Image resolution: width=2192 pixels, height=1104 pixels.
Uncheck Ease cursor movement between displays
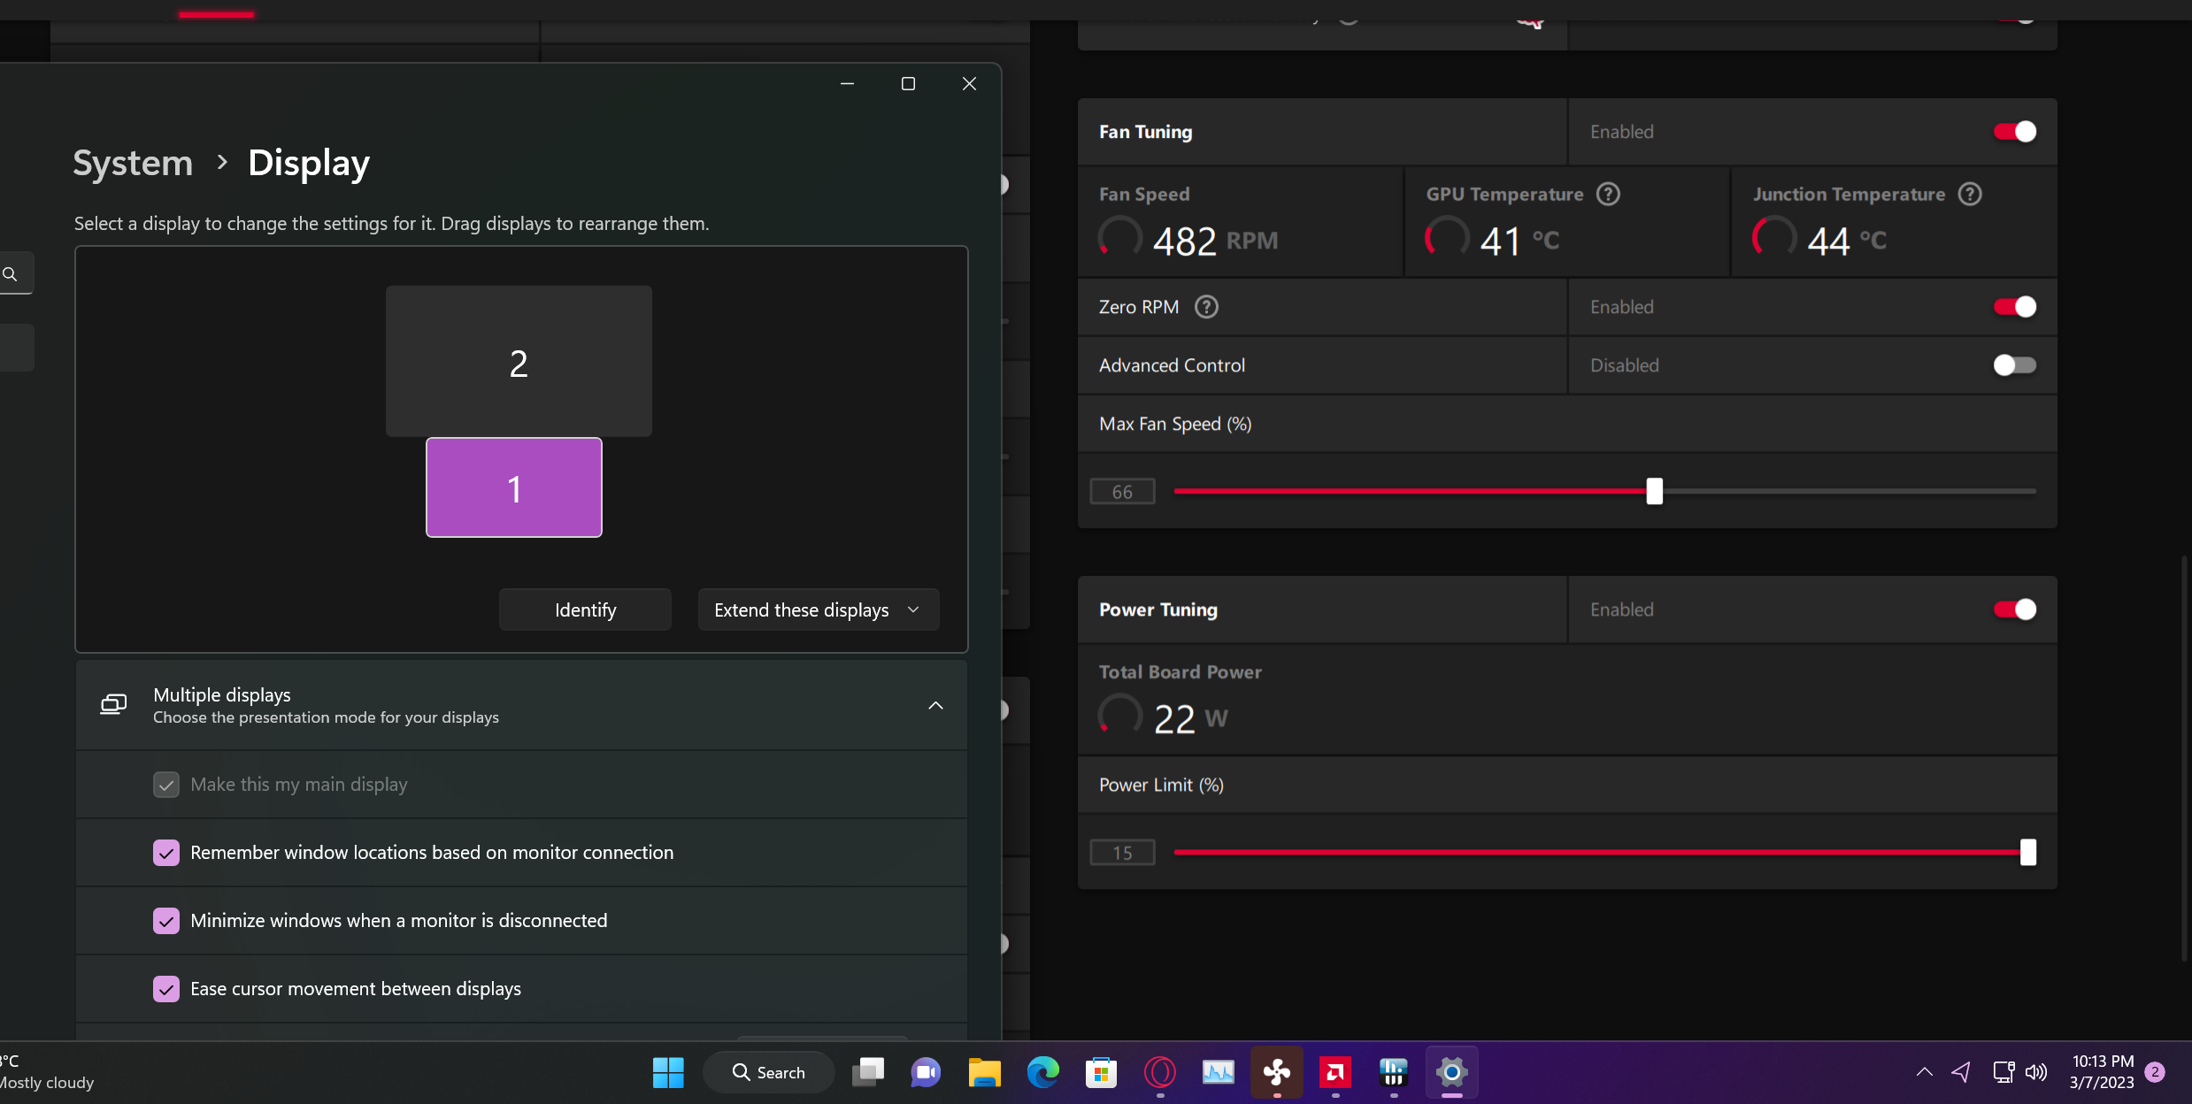coord(166,989)
